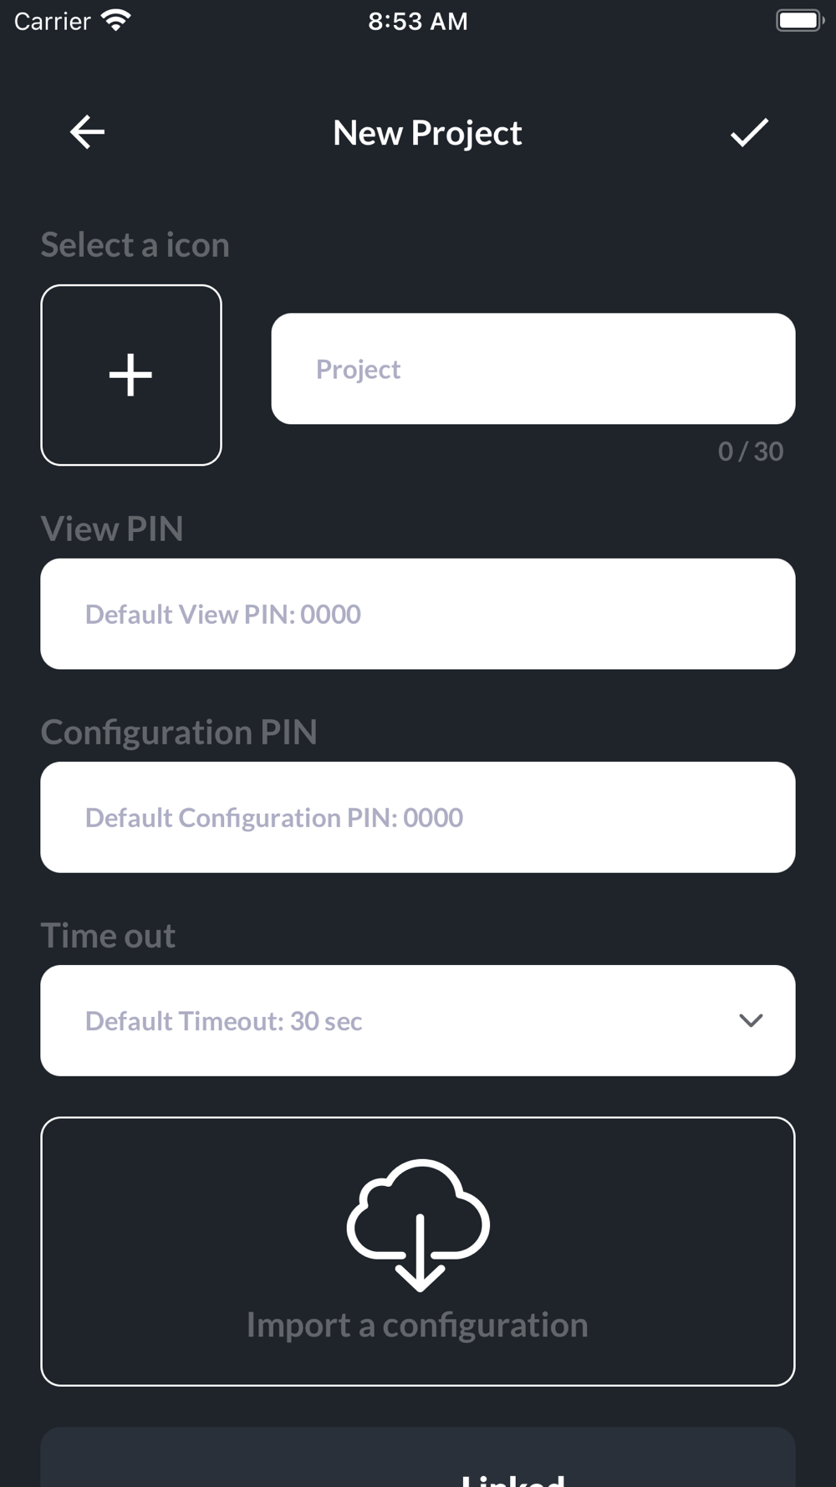
Task: Tap the Linked panel at bottom
Action: 418,1457
